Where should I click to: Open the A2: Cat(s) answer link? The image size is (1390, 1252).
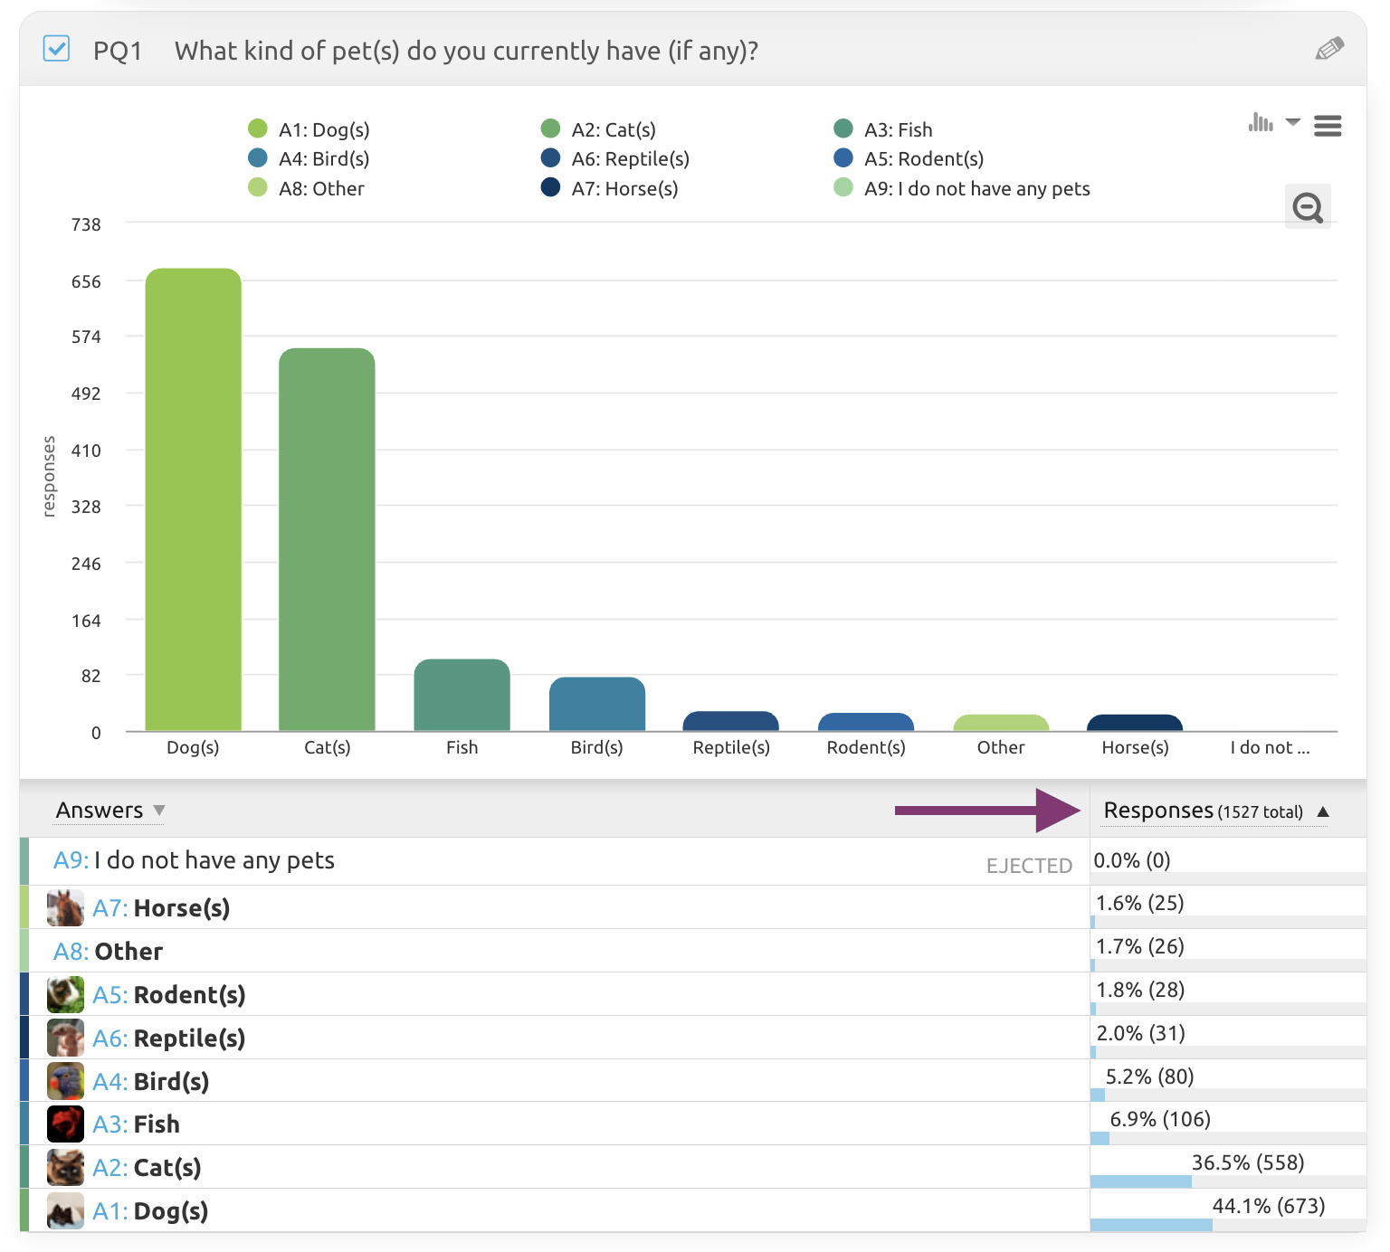pos(147,1168)
